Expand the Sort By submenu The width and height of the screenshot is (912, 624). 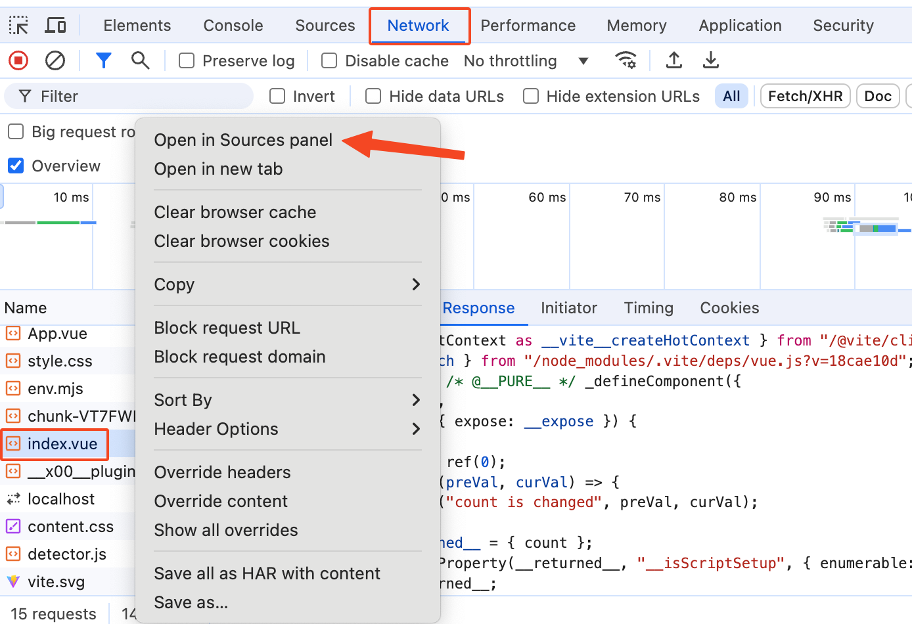coord(287,400)
